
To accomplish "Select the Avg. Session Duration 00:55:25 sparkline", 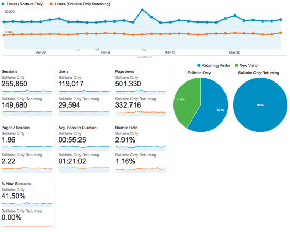I will click(84, 148).
